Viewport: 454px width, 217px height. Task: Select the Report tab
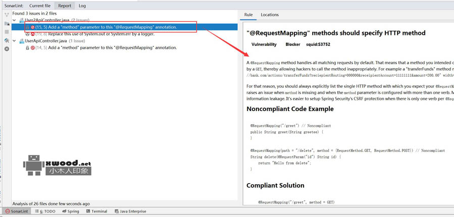(x=65, y=6)
